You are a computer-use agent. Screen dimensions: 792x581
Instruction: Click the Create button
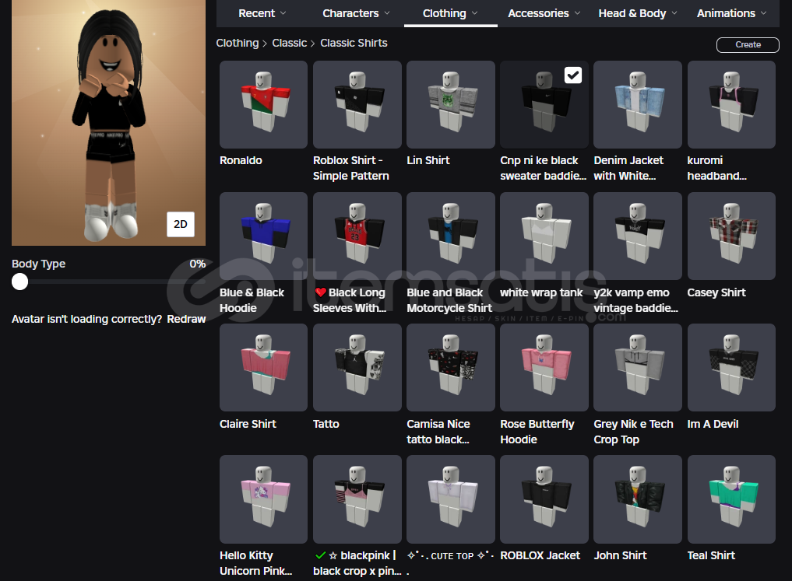click(748, 45)
